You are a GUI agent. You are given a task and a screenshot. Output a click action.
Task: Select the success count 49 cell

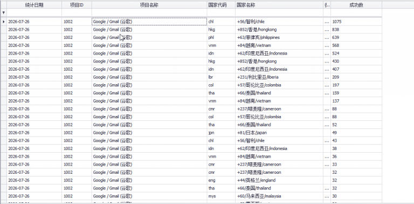(x=356, y=133)
